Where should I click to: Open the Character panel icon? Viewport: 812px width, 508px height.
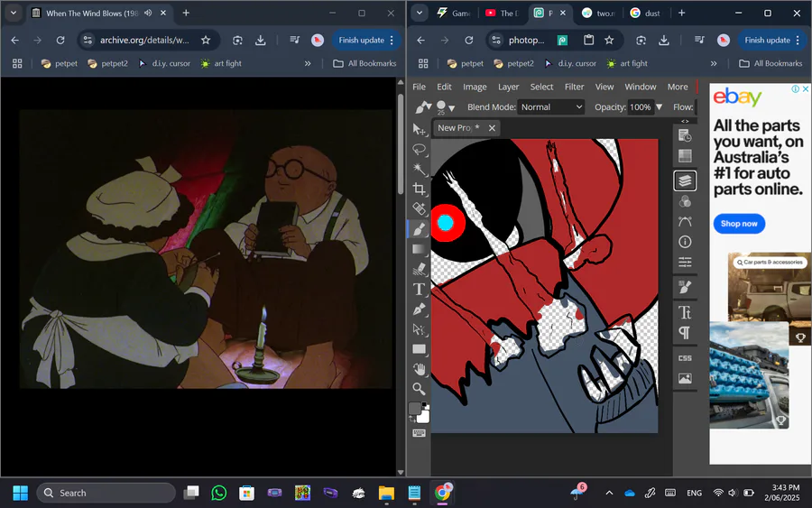685,312
